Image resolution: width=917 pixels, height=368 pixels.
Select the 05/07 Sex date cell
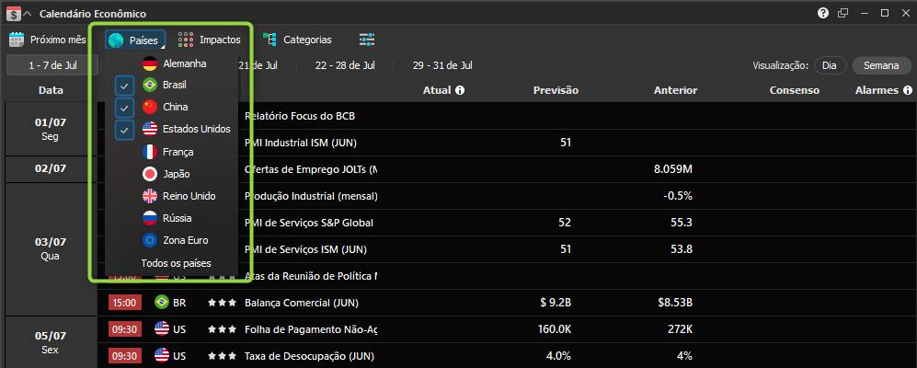coord(51,342)
